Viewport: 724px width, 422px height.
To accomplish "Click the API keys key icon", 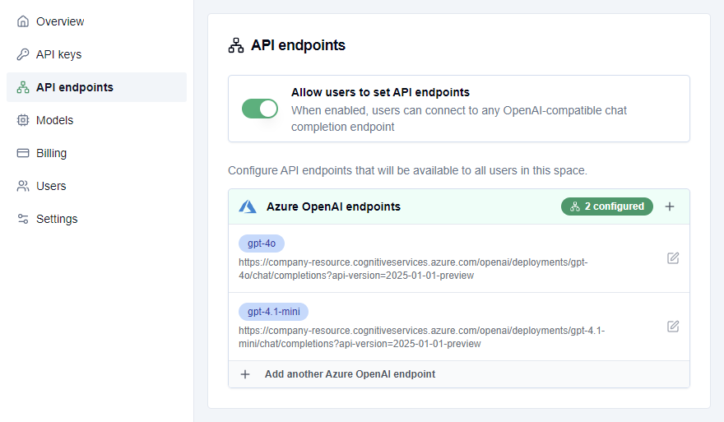I will 23,54.
